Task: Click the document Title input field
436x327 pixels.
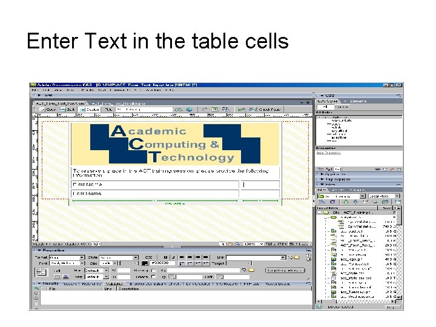Action: pyautogui.click(x=144, y=110)
